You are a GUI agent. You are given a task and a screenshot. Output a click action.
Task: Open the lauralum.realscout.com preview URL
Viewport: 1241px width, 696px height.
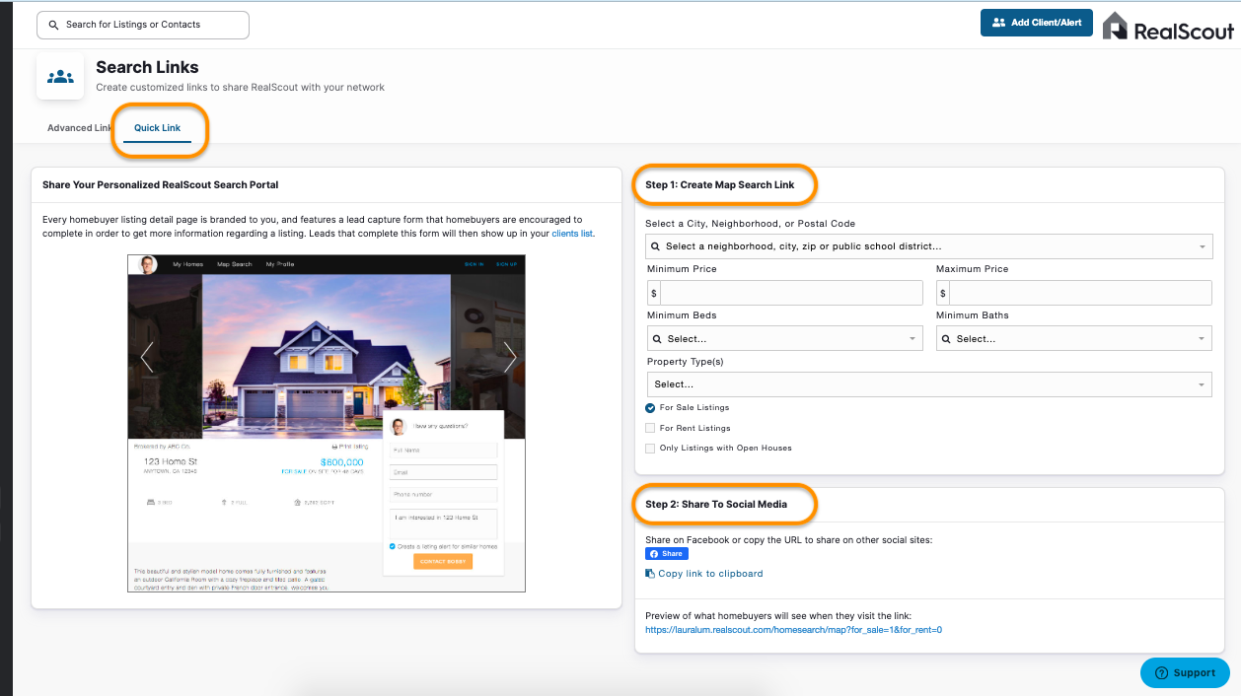pos(794,629)
